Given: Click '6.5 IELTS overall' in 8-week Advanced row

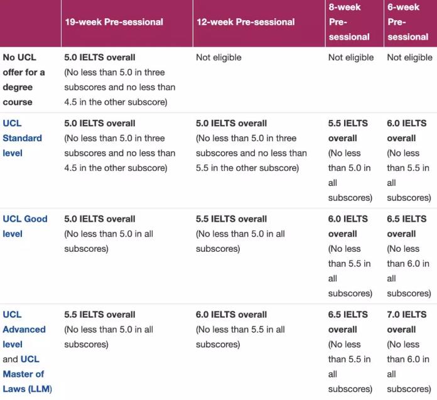Looking at the screenshot, I should 348,322.
